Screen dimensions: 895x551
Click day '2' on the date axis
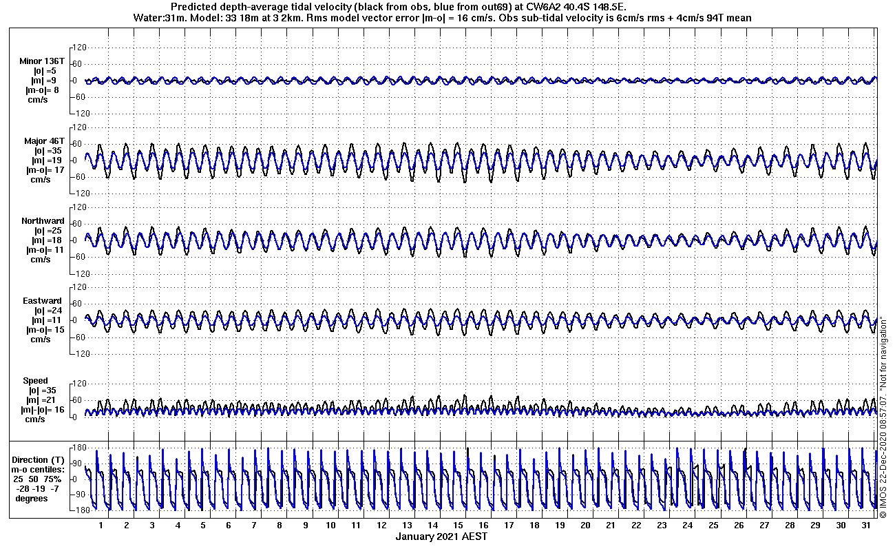click(x=127, y=526)
